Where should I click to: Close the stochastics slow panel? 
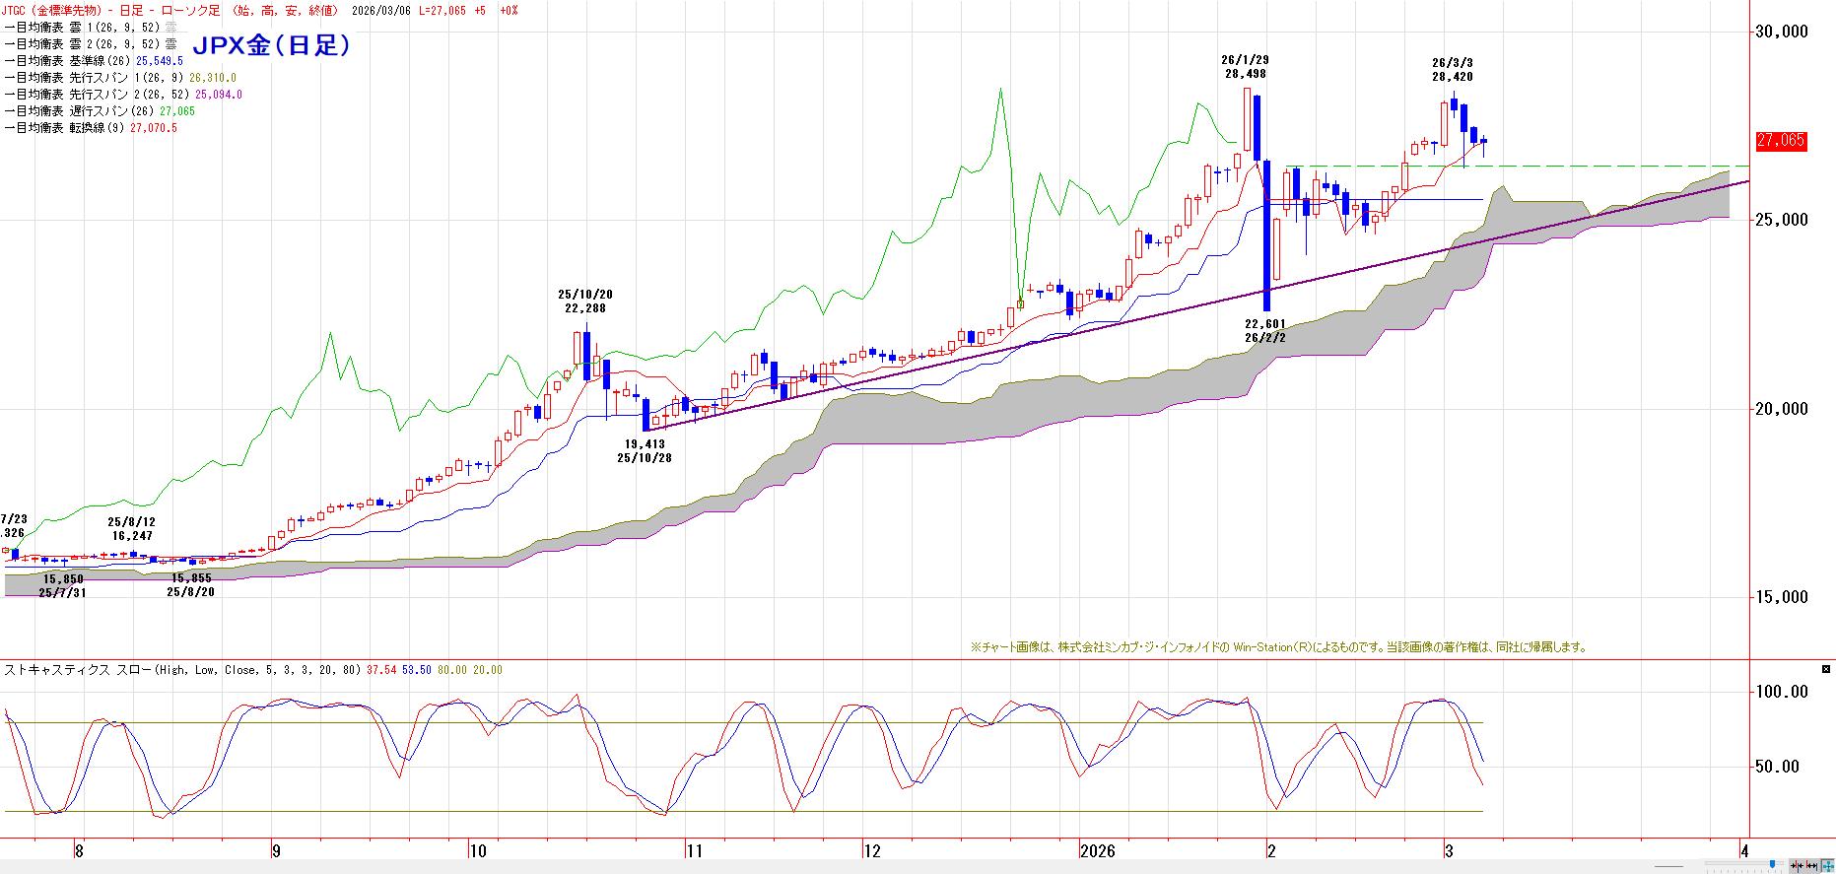click(x=1825, y=669)
